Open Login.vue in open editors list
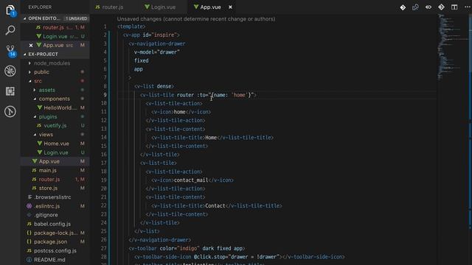Screen dimensions: 472x265 click(x=55, y=36)
